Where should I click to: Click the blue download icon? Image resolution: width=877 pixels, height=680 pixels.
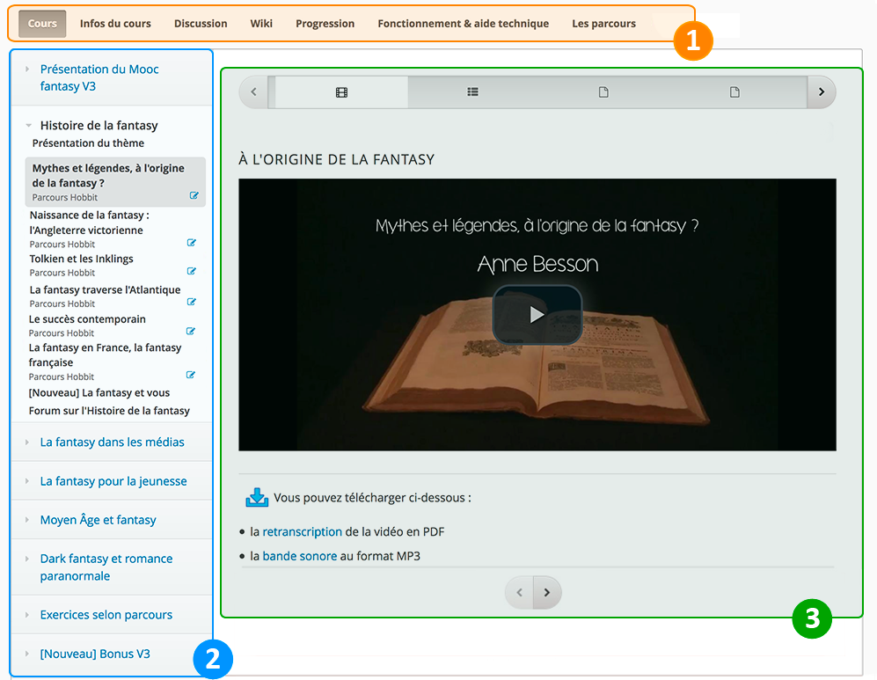point(257,497)
